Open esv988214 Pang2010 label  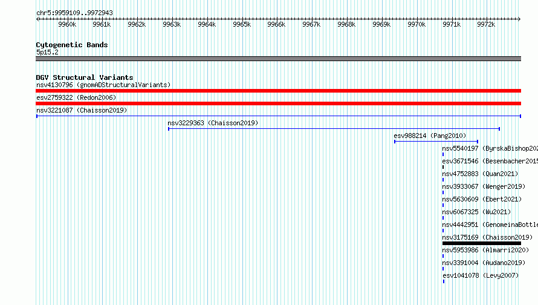pos(430,136)
